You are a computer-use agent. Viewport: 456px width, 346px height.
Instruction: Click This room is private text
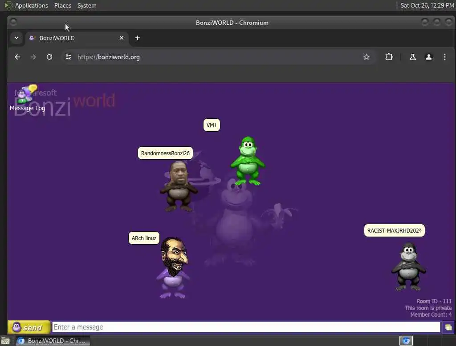pos(428,308)
